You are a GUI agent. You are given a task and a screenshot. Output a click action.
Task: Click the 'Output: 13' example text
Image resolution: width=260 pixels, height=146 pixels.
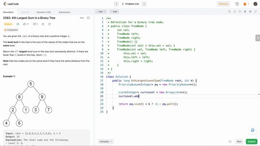(13, 137)
